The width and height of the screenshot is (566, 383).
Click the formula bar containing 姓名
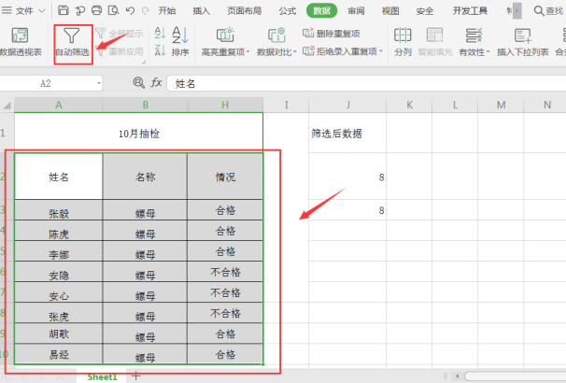coord(366,83)
